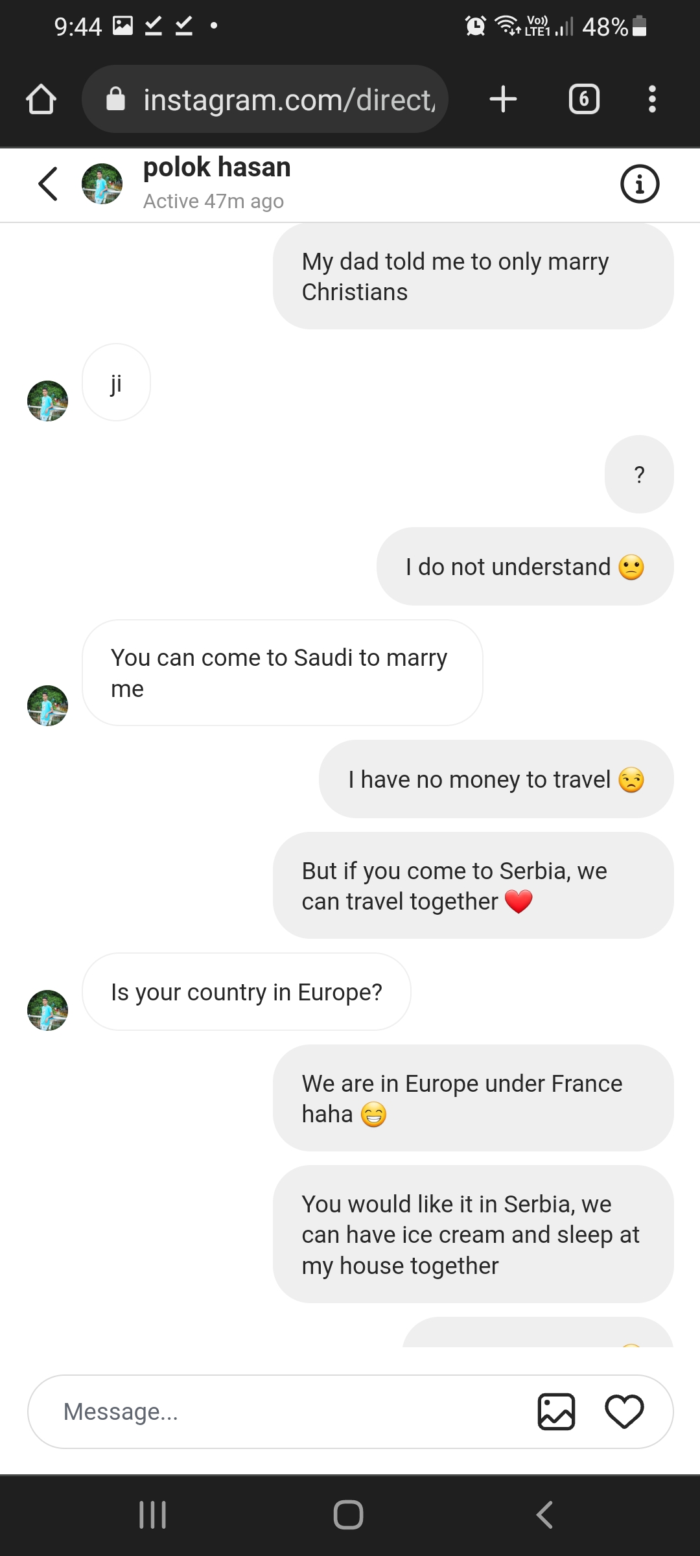Go back to the Instagram inbox
The width and height of the screenshot is (700, 1556).
pos(49,184)
